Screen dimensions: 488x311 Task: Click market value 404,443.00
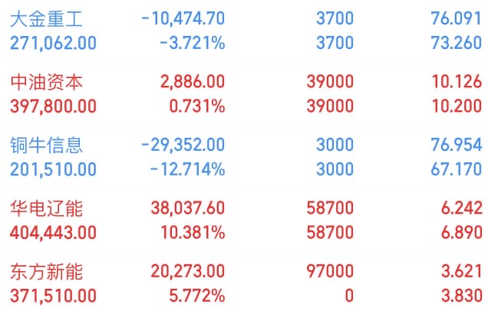click(x=54, y=233)
